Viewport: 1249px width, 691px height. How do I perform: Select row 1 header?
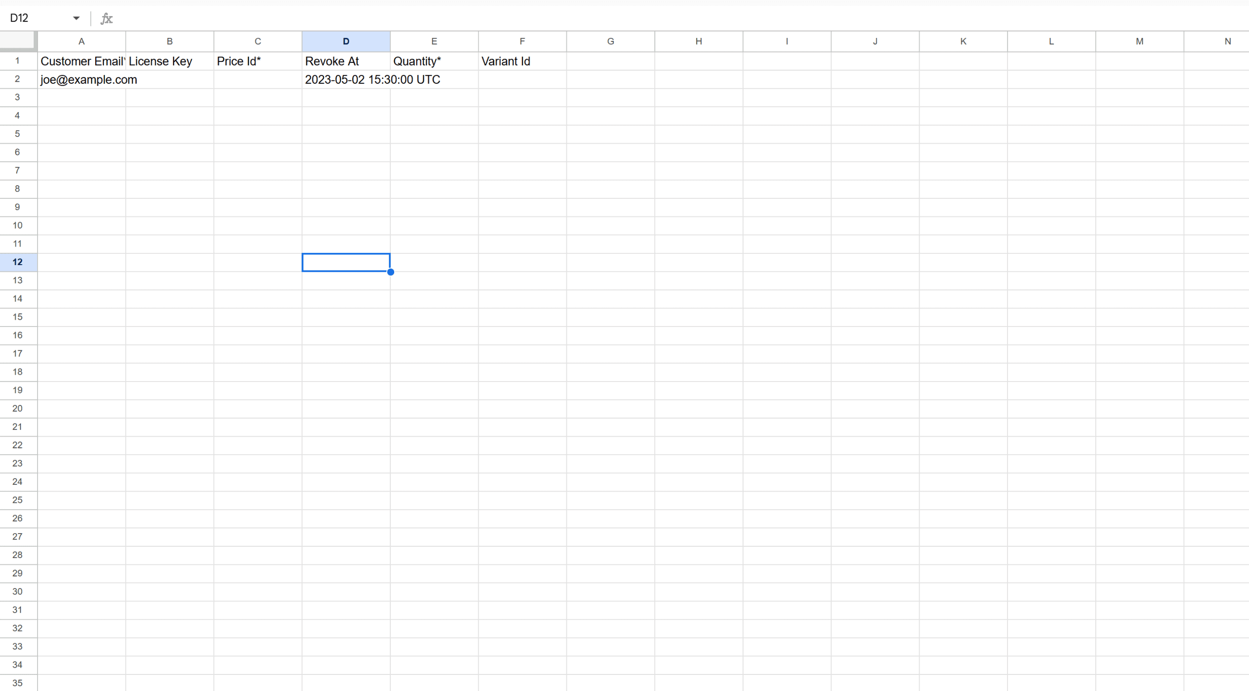pos(18,61)
